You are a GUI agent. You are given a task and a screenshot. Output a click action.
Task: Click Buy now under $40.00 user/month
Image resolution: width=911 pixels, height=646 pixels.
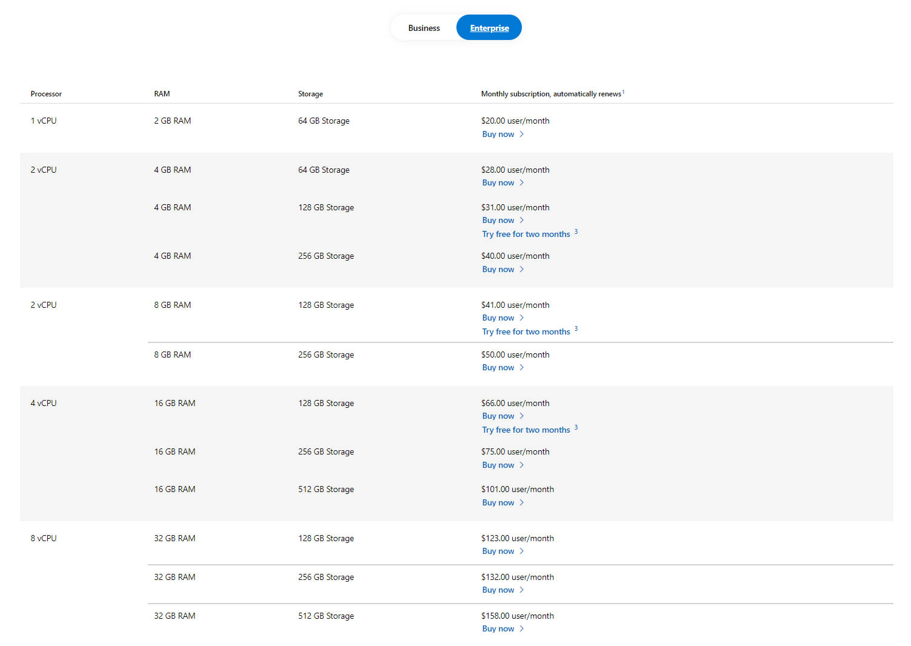point(498,269)
